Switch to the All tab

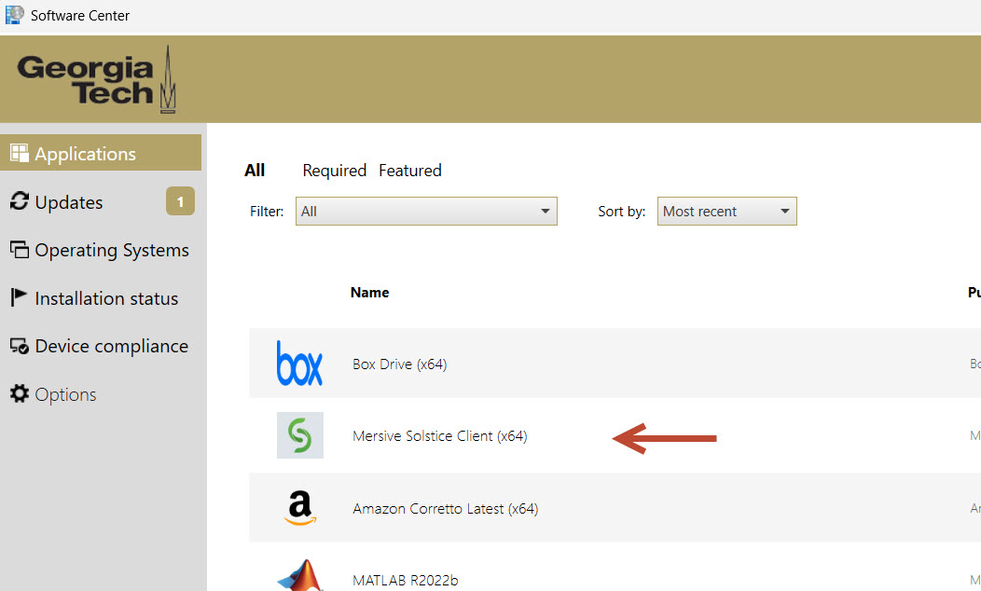[x=255, y=170]
